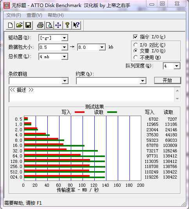Screen dimensions: 189x209
Task: Click the 256.0 row label
Action: [16, 166]
